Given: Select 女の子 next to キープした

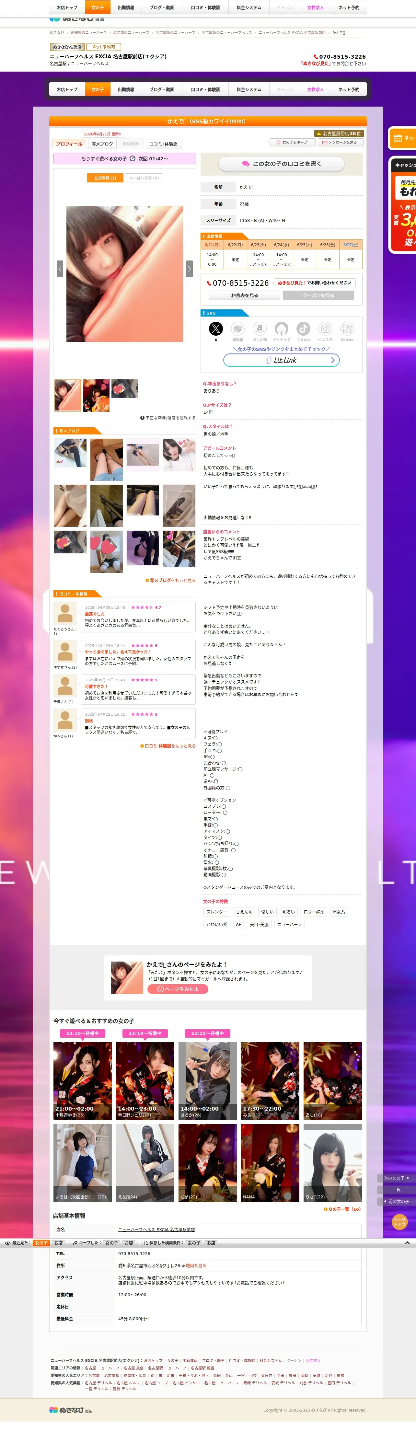Looking at the screenshot, I should coord(112,1243).
